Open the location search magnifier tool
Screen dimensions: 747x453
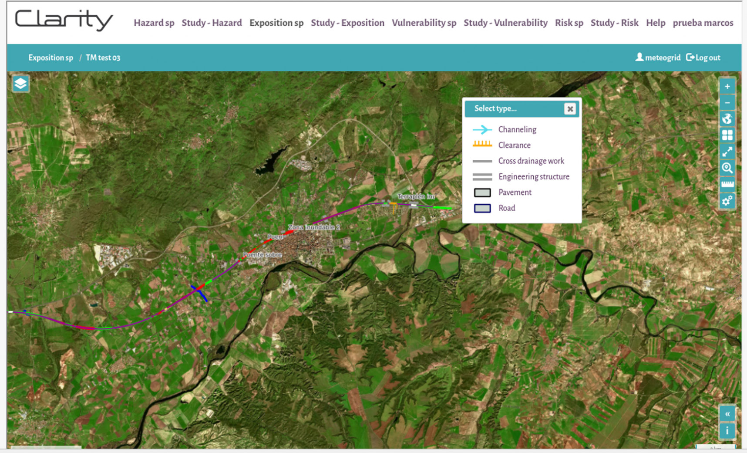coord(727,168)
